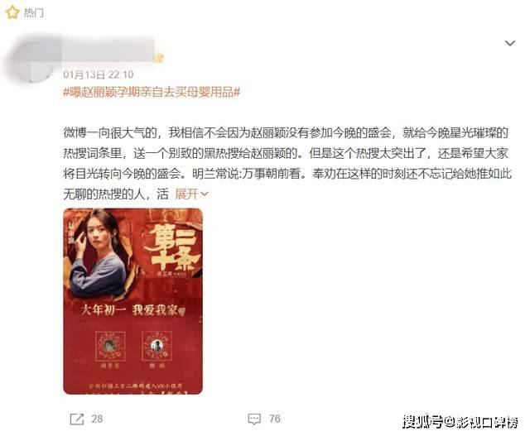Expand full post with 展开
Viewport: 530px width, 436px height.
tap(186, 194)
